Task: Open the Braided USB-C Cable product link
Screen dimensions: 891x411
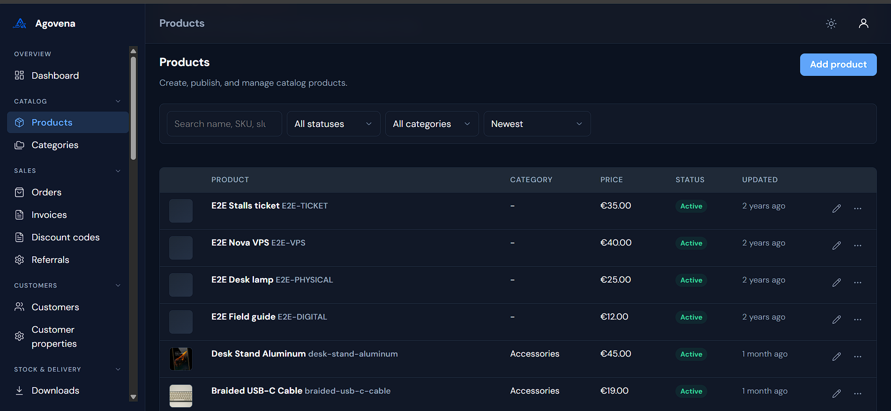Action: (257, 391)
